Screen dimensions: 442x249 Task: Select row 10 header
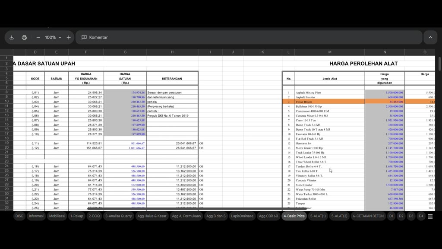tap(6, 101)
